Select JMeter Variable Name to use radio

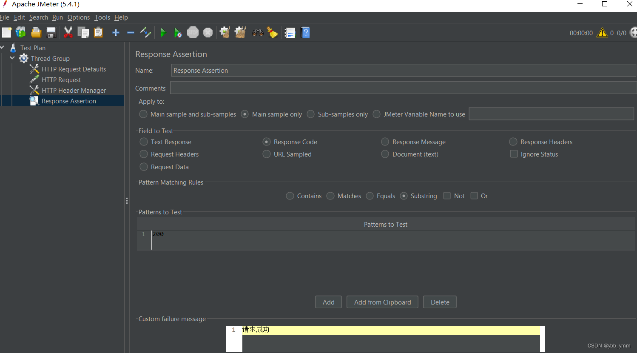coord(377,114)
